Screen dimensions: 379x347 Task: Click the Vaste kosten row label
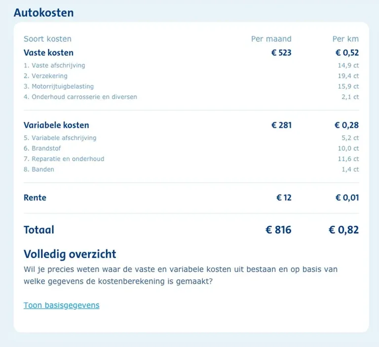48,53
